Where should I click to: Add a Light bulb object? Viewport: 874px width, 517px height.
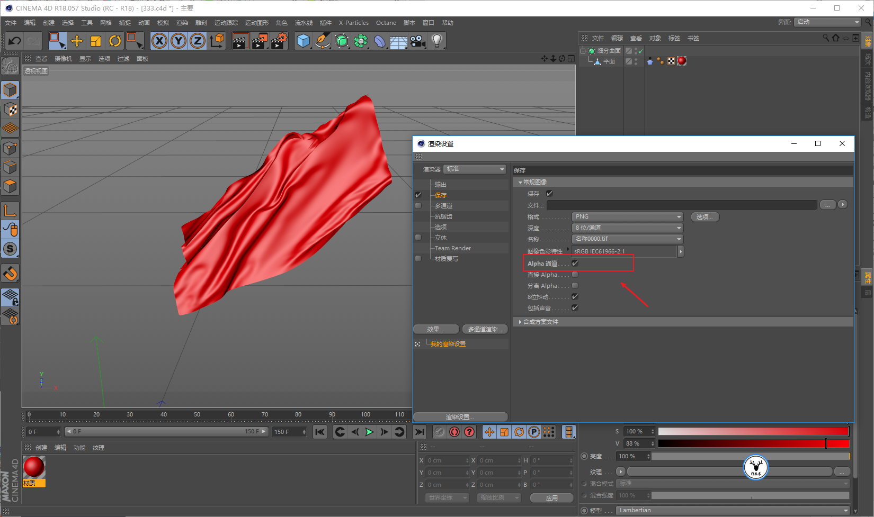437,41
